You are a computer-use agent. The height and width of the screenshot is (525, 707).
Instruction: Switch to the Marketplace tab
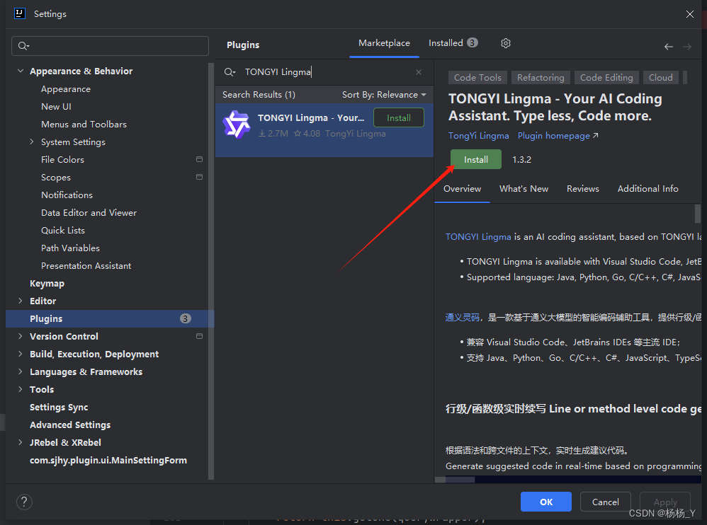tap(384, 43)
